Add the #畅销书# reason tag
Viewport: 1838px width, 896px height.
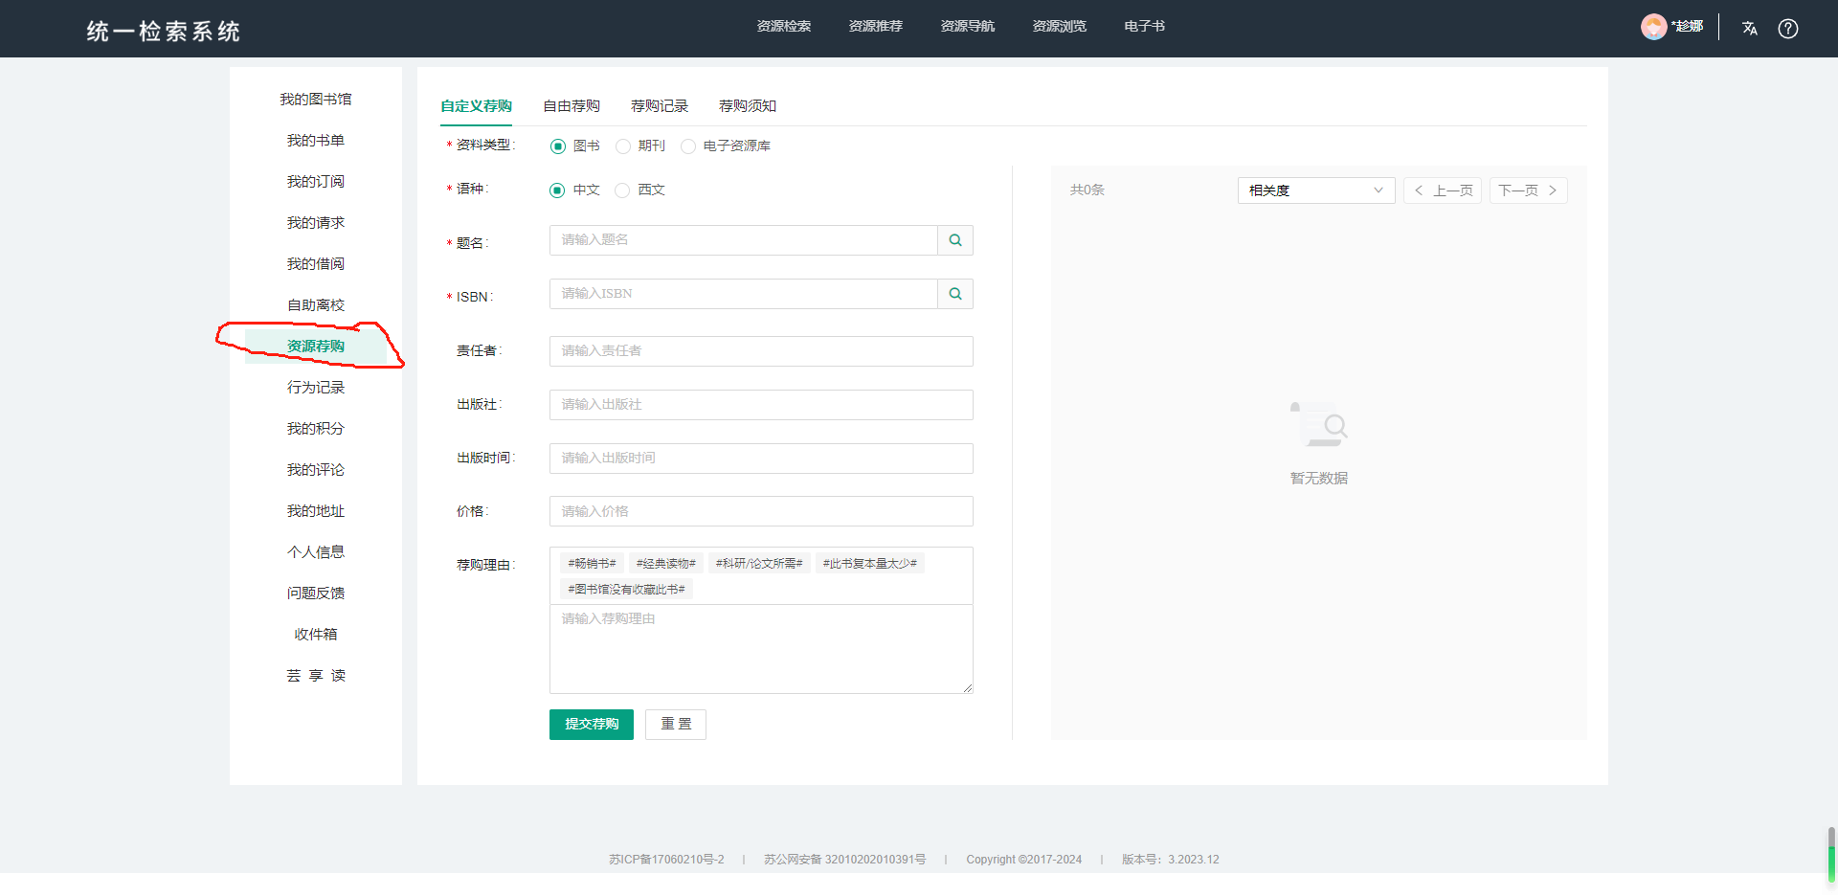coord(592,564)
